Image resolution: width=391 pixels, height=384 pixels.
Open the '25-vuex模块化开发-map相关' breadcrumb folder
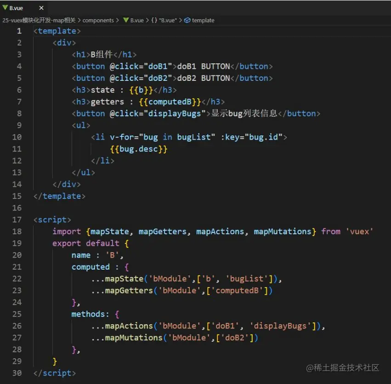tap(39, 20)
